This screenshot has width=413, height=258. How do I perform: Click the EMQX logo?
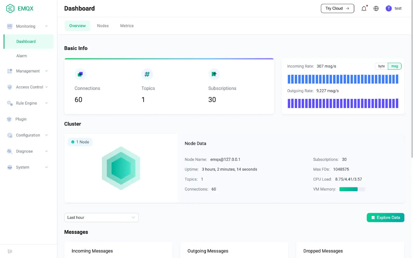tap(20, 9)
